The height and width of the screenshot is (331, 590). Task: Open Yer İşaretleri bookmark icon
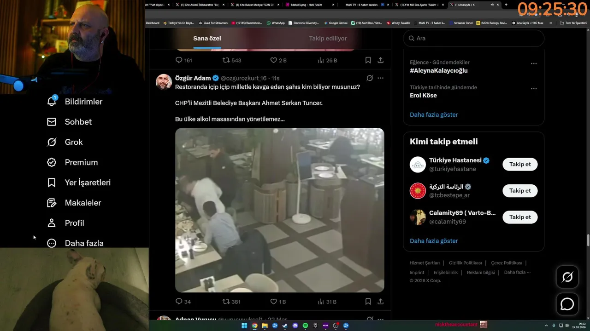pyautogui.click(x=52, y=183)
